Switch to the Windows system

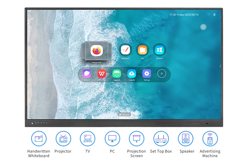tap(159, 50)
